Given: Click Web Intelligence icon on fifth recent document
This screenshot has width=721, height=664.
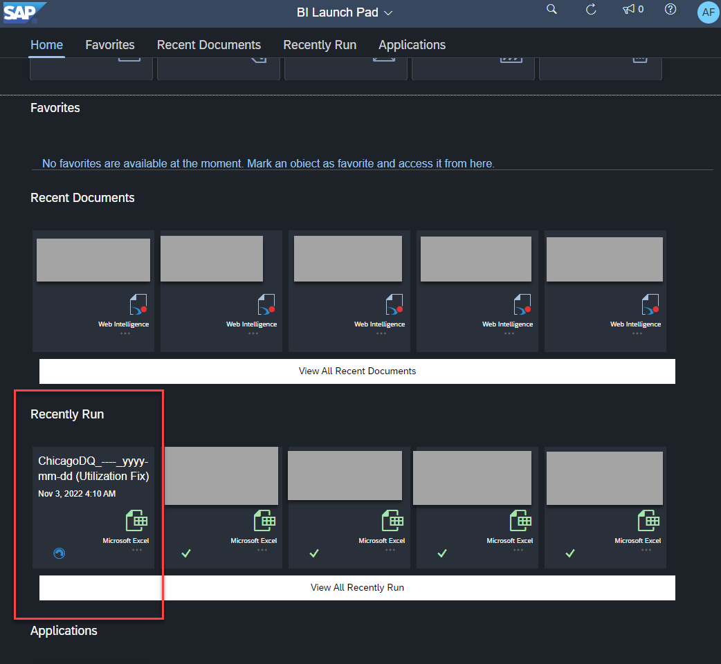Looking at the screenshot, I should coord(650,304).
